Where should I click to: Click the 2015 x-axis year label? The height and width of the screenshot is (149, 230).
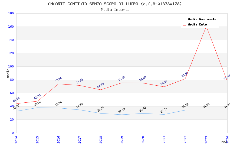click(x=37, y=140)
